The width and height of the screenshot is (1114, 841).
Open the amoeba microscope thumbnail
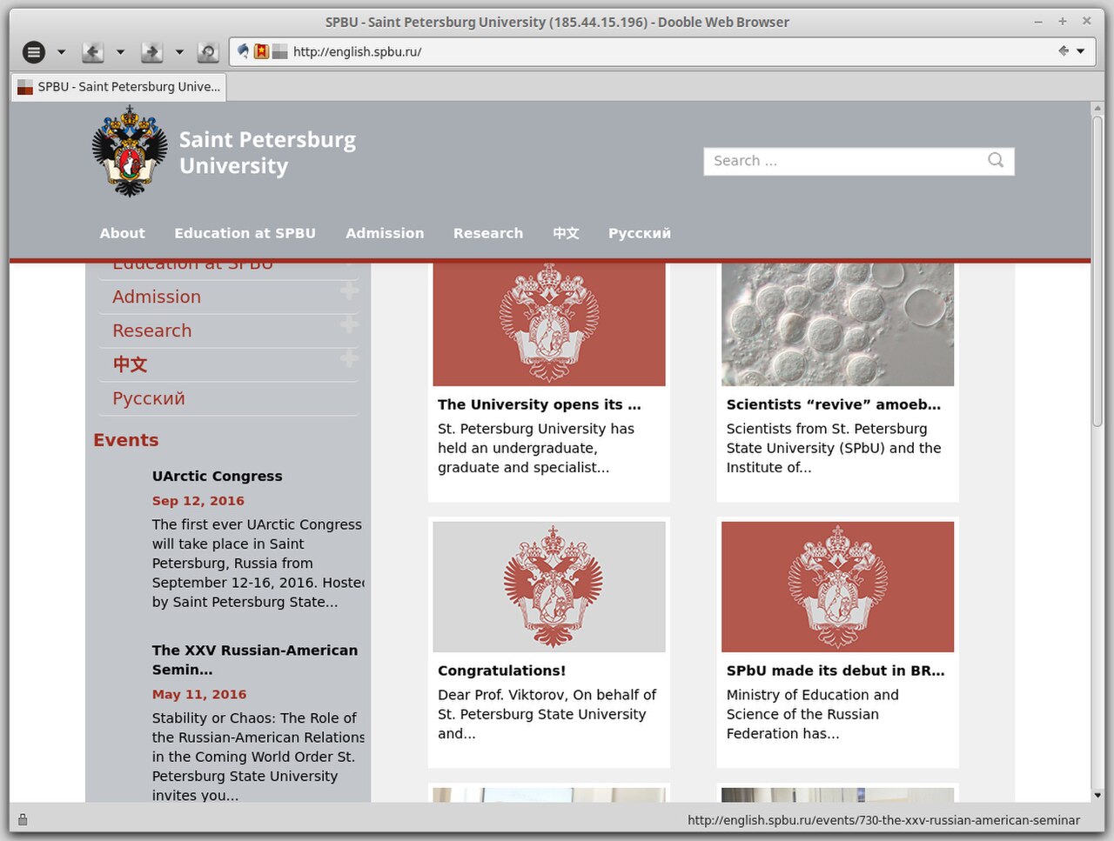click(837, 324)
